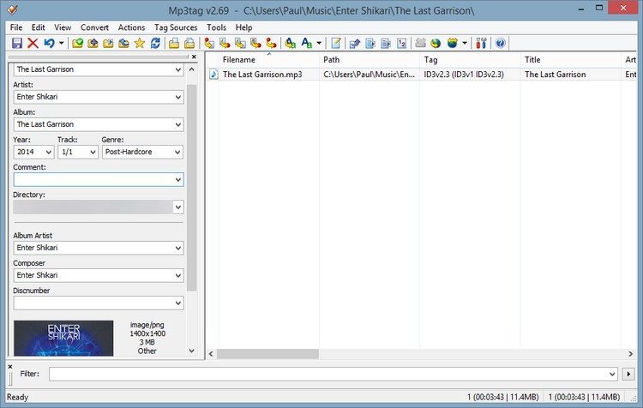Sort by the Filename column header

click(x=268, y=60)
